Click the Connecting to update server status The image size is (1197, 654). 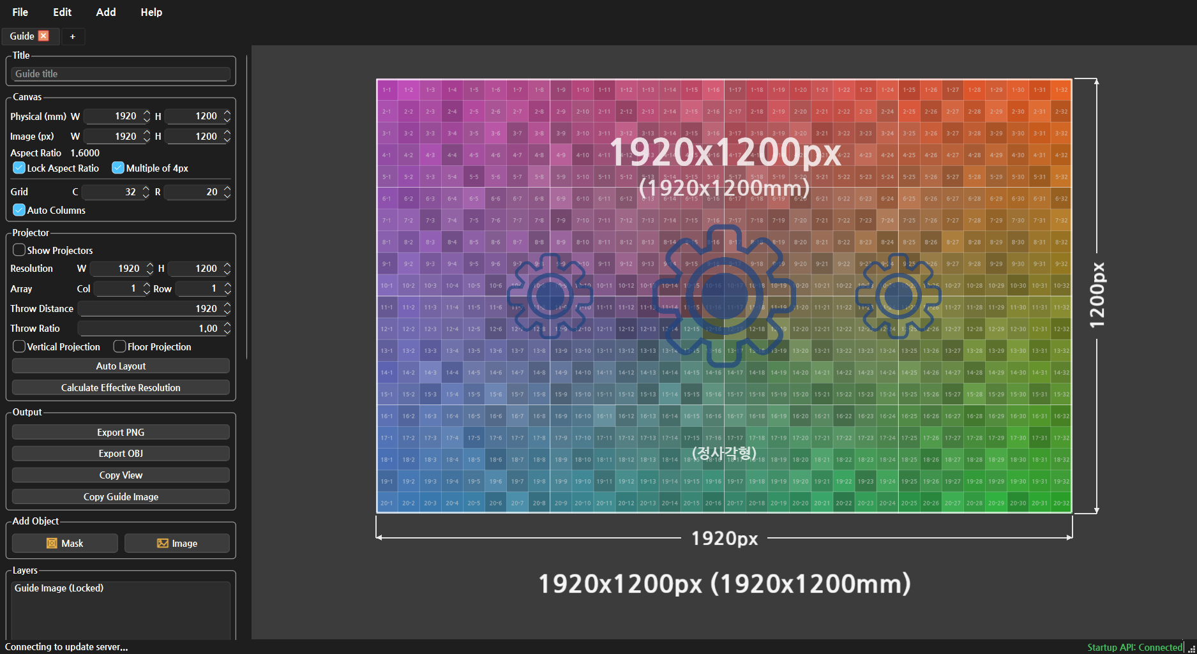coord(66,647)
